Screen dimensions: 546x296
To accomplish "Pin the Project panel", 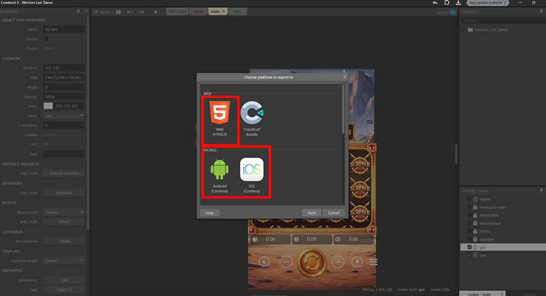I will (x=541, y=12).
